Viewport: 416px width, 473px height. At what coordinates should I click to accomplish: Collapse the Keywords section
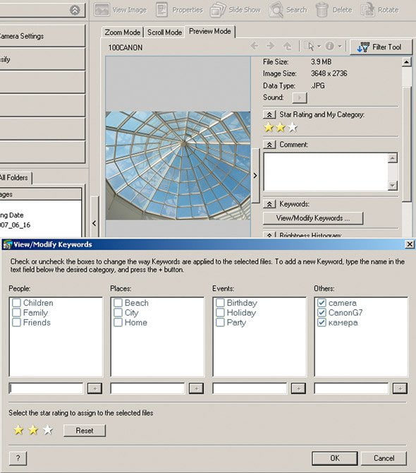coord(269,204)
